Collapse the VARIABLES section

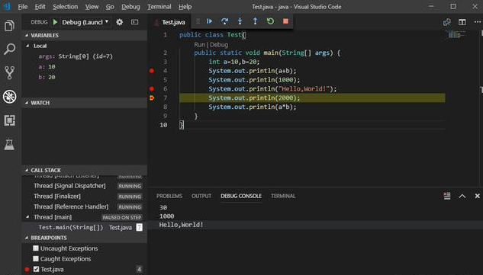(x=85, y=35)
